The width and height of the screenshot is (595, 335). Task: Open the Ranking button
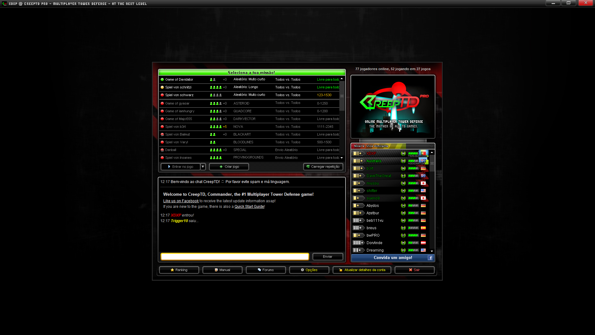coord(179,270)
